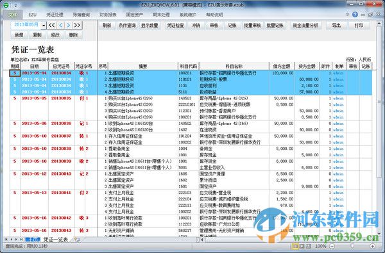
Task: Click the 现金流量分析 toolbar button
Action: pyautogui.click(x=305, y=25)
